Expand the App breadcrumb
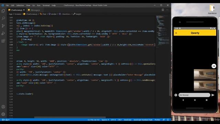 click(11, 14)
